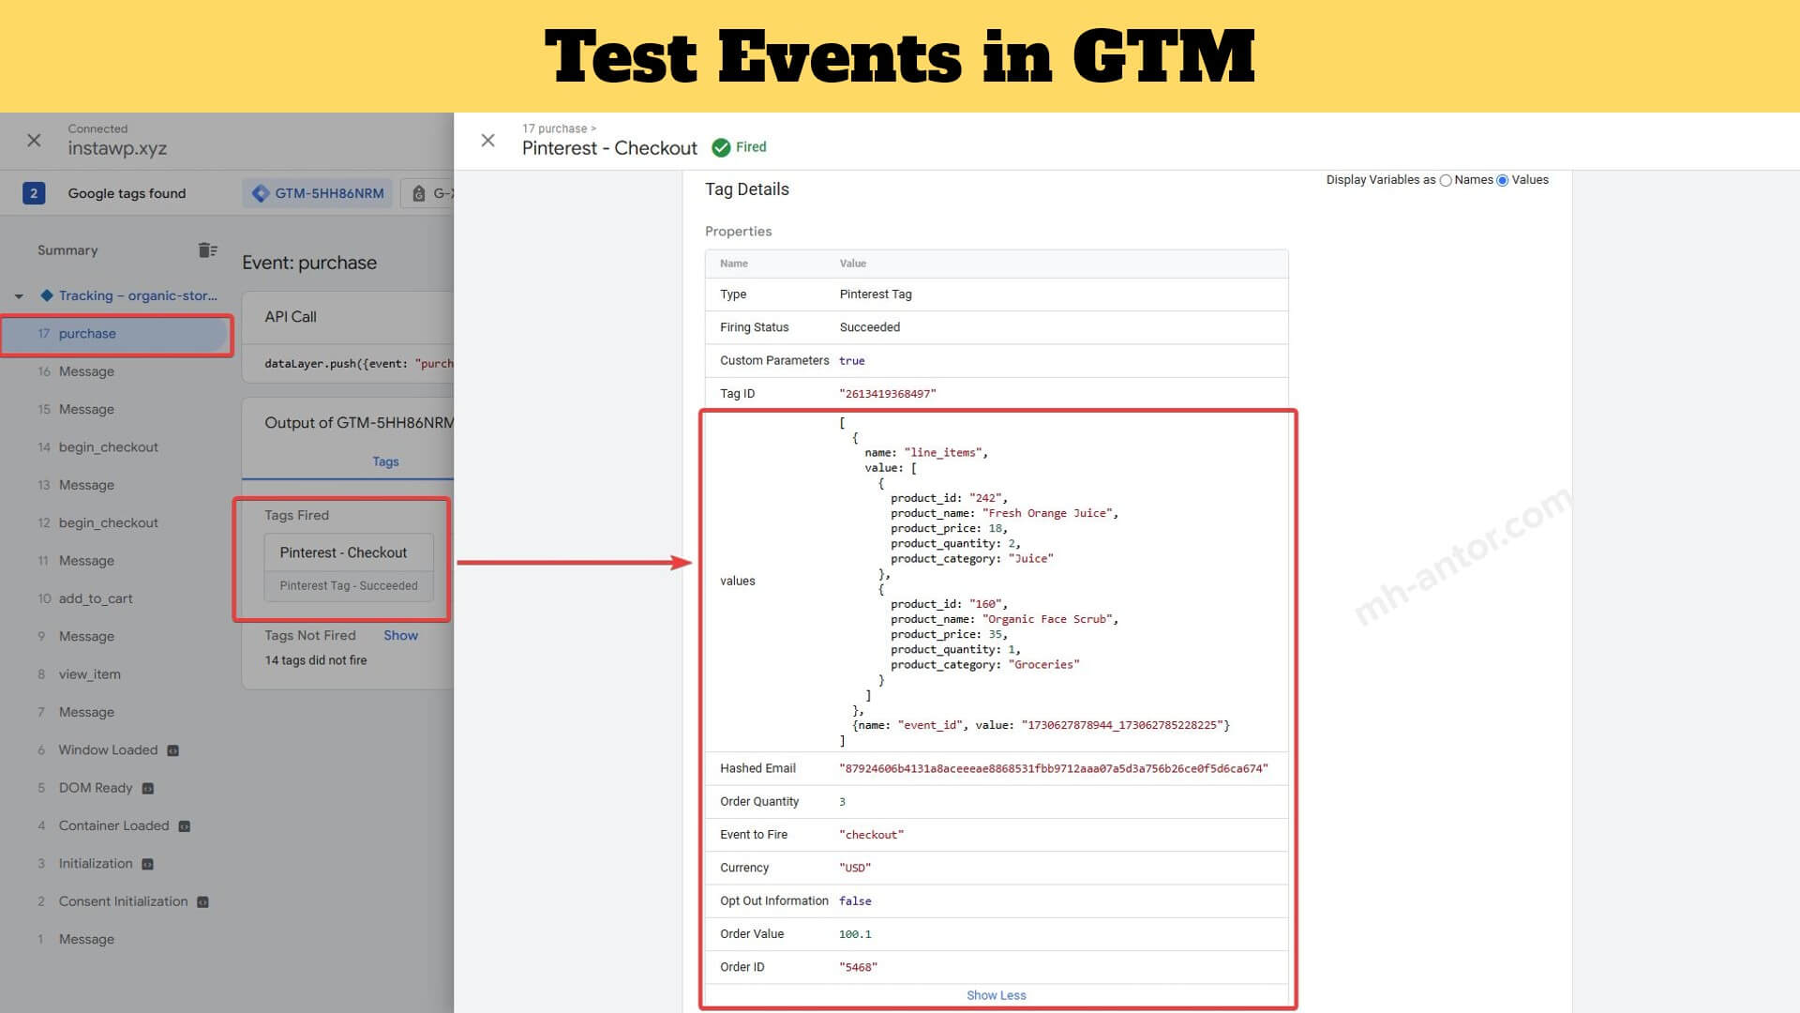Screen dimensions: 1800x1013
Task: Click the Order ID value "5468"
Action: pos(859,967)
